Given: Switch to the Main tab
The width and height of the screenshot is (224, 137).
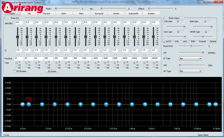Looking at the screenshot, I should (81, 13).
